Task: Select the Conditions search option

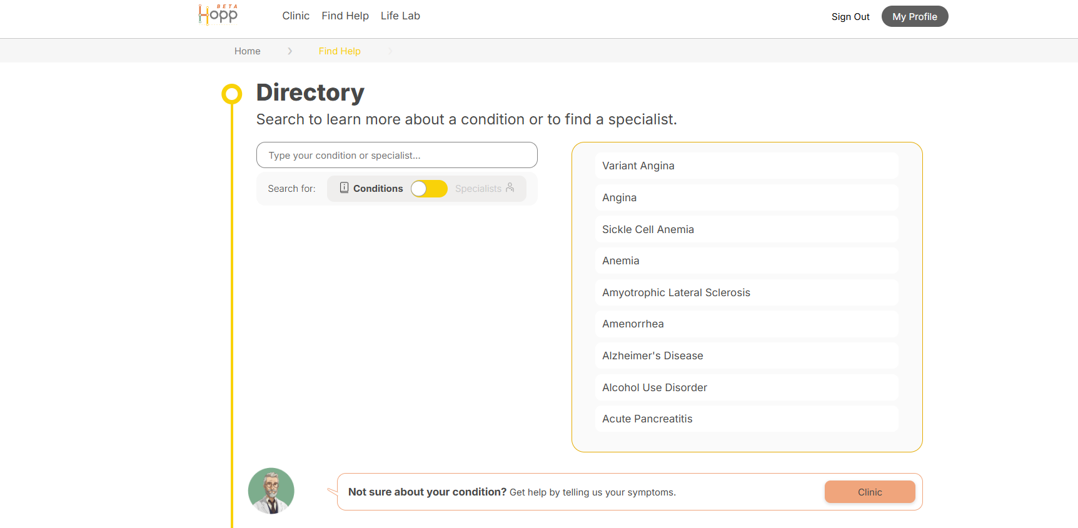Action: tap(378, 189)
